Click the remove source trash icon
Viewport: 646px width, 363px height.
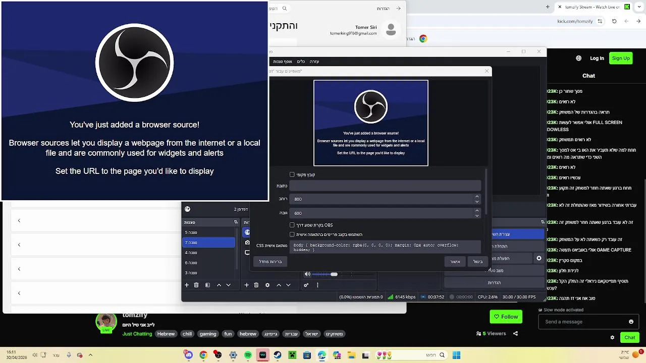pyautogui.click(x=256, y=285)
